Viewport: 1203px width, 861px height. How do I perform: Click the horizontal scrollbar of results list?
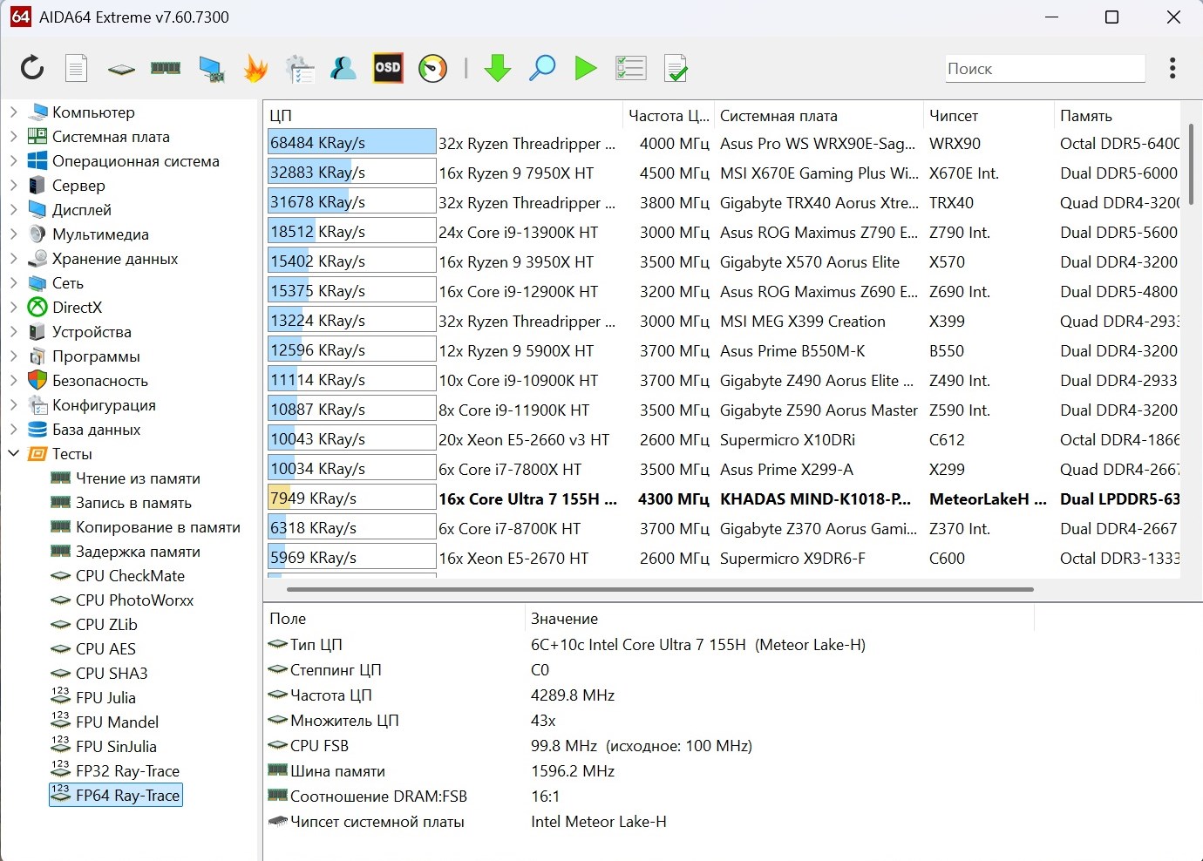tap(659, 589)
